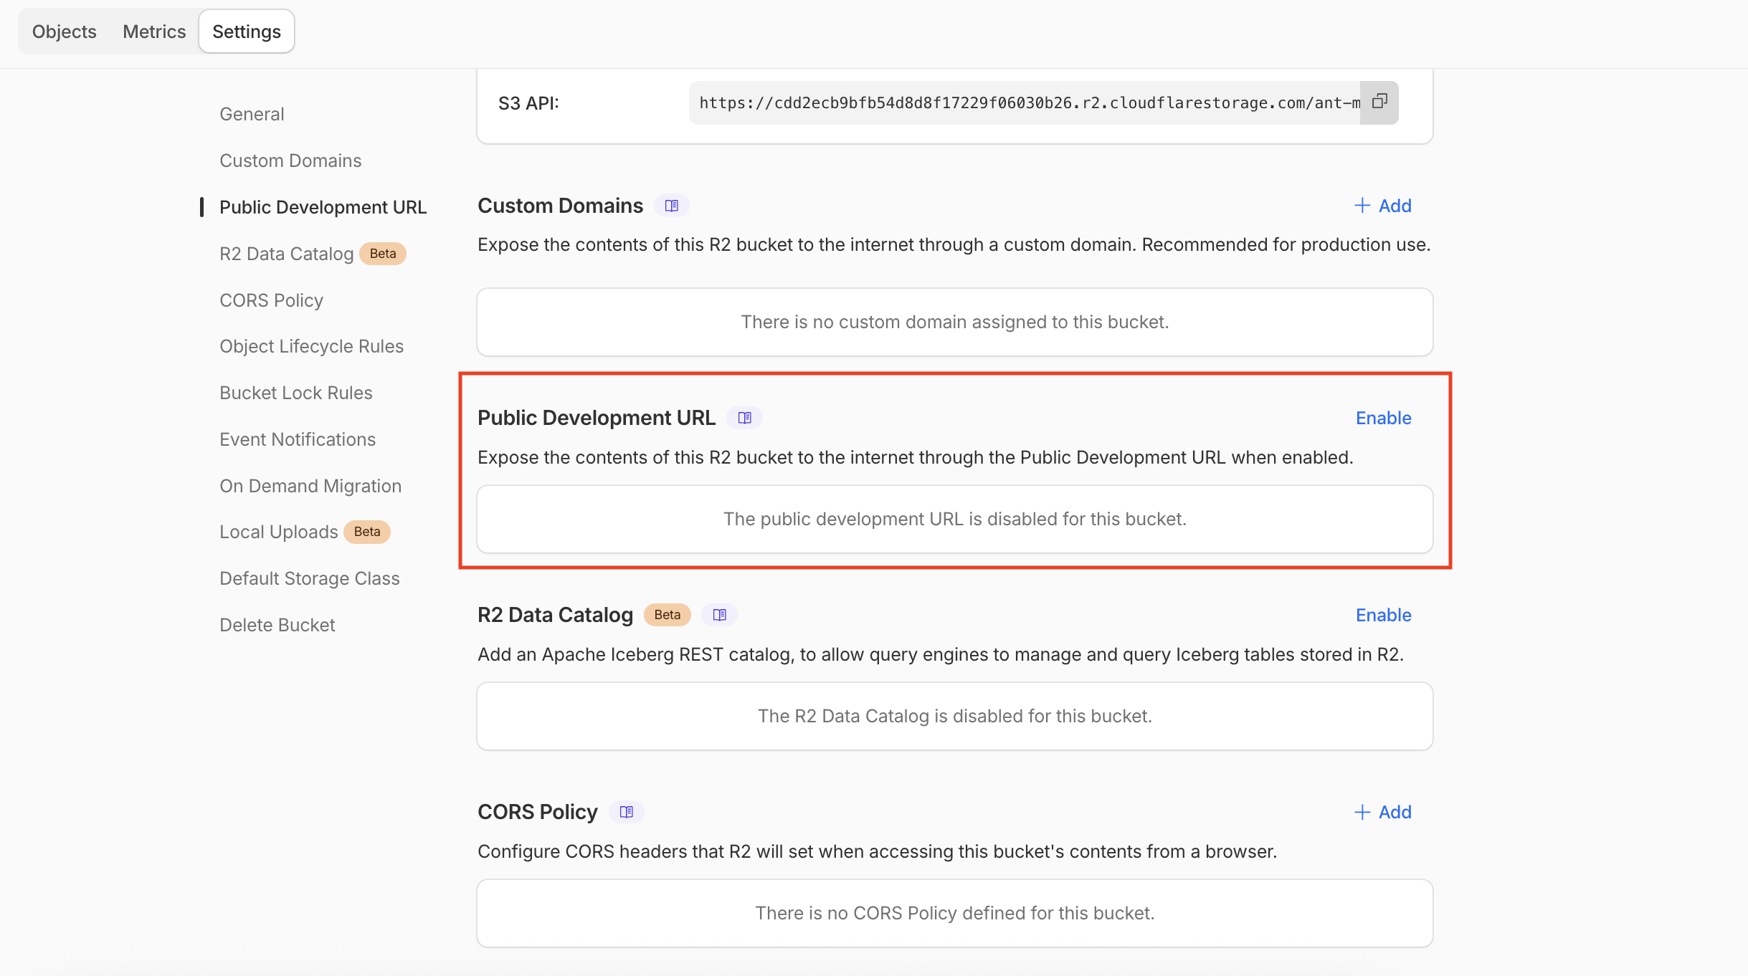
Task: Go to General in sidebar
Action: [x=252, y=114]
